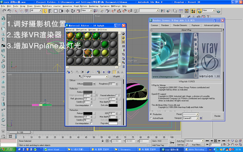Click the M map button beside Diffuse
This screenshot has height=152, width=243.
pos(94,84)
